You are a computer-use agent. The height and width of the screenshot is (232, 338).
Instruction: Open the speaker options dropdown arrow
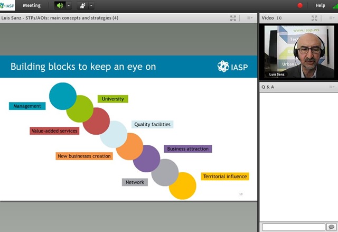(69, 5)
